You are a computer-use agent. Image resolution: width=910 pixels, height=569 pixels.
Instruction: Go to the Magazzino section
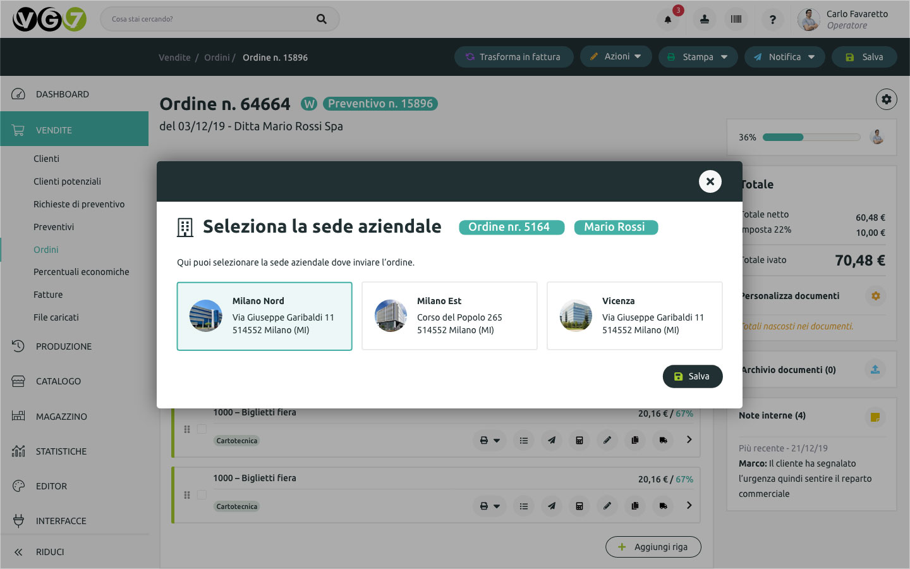(61, 417)
